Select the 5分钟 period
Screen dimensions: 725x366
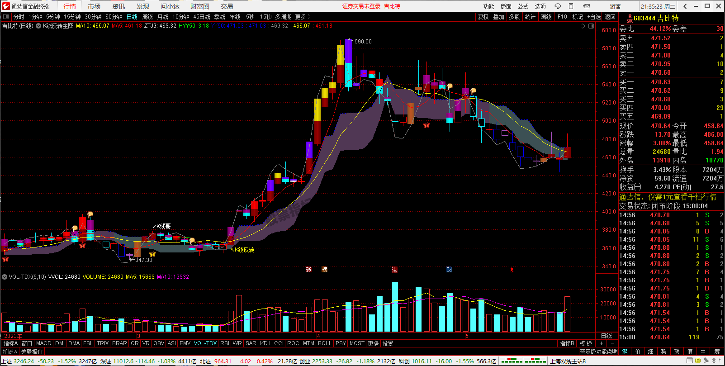53,17
